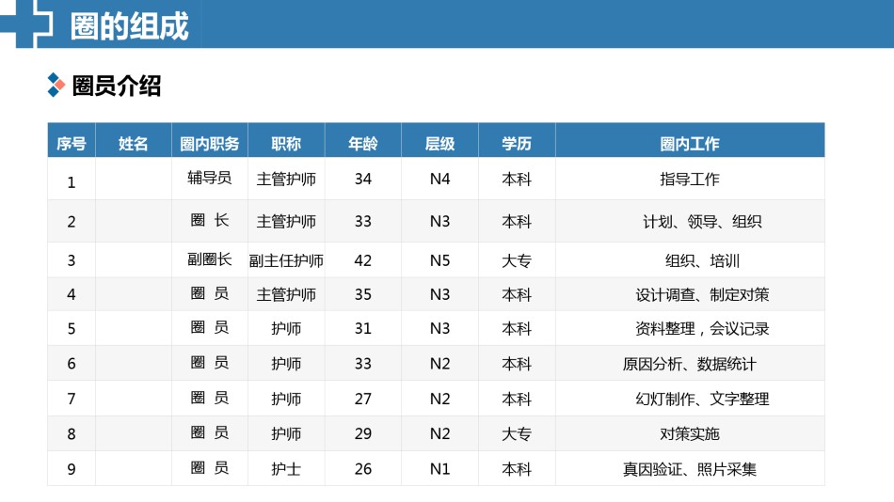Image resolution: width=894 pixels, height=502 pixels.
Task: Click the 学历 column header
Action: coord(517,144)
